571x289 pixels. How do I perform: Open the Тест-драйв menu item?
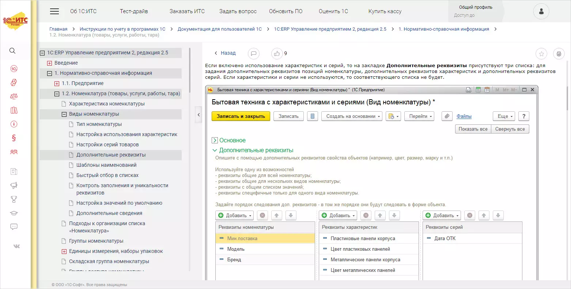(x=134, y=11)
